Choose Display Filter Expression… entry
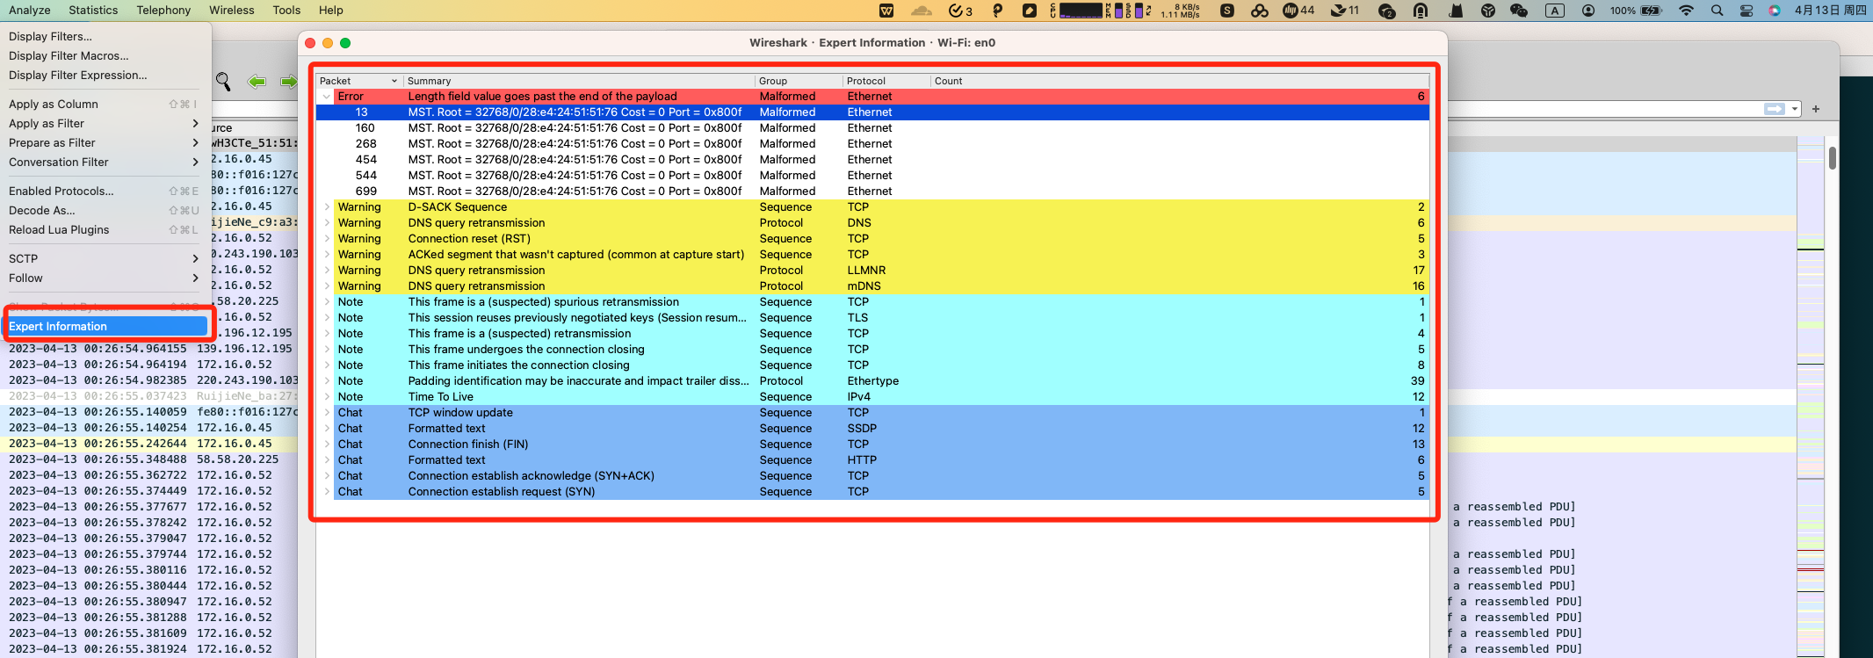Viewport: 1873px width, 658px height. [105, 76]
